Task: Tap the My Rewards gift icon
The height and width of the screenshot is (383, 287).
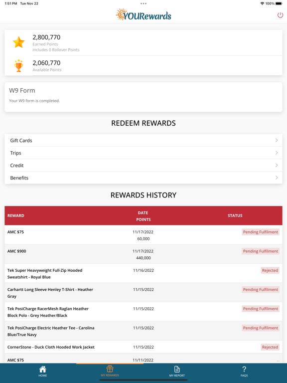Action: [x=110, y=369]
